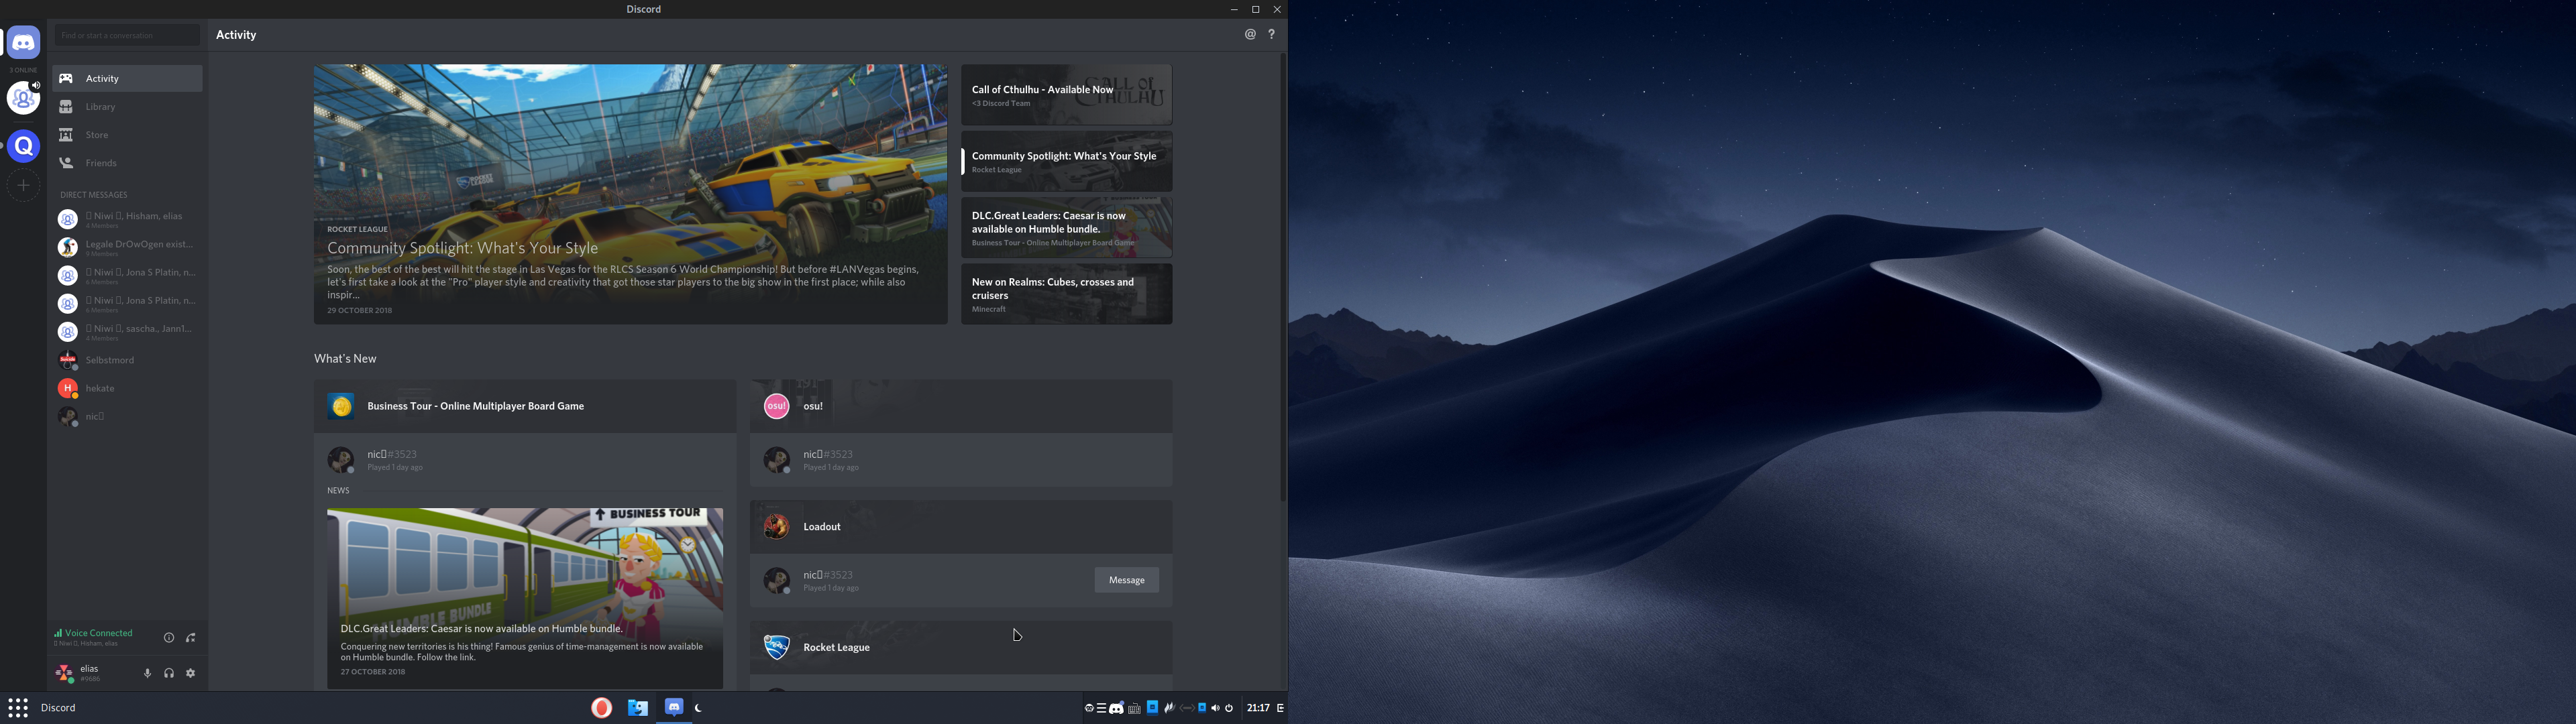Select Call of Cthulhu - Available Now card
2576x724 pixels.
click(x=1067, y=95)
